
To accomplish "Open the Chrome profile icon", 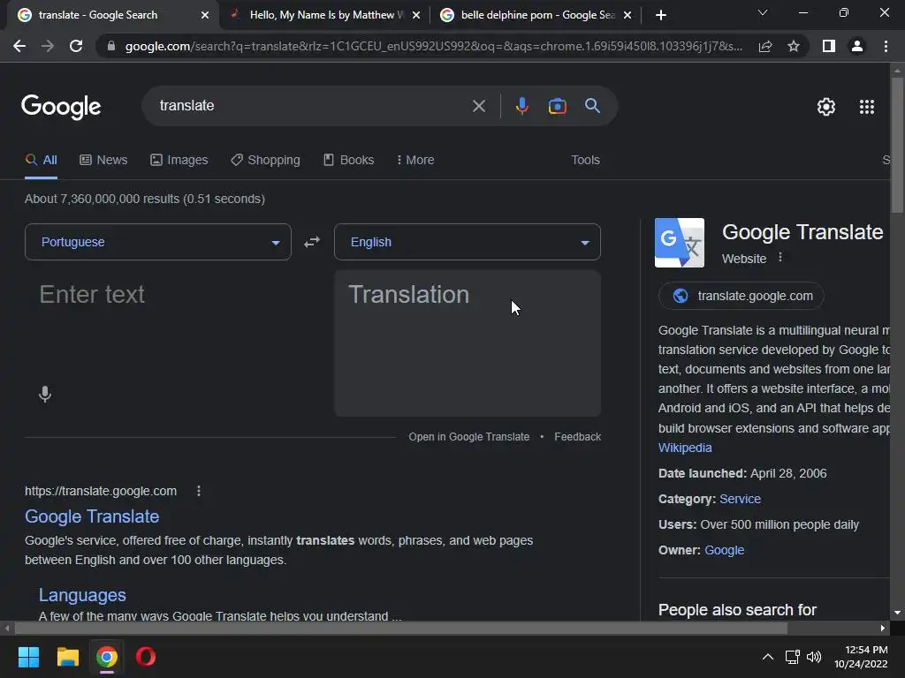I will (x=857, y=46).
